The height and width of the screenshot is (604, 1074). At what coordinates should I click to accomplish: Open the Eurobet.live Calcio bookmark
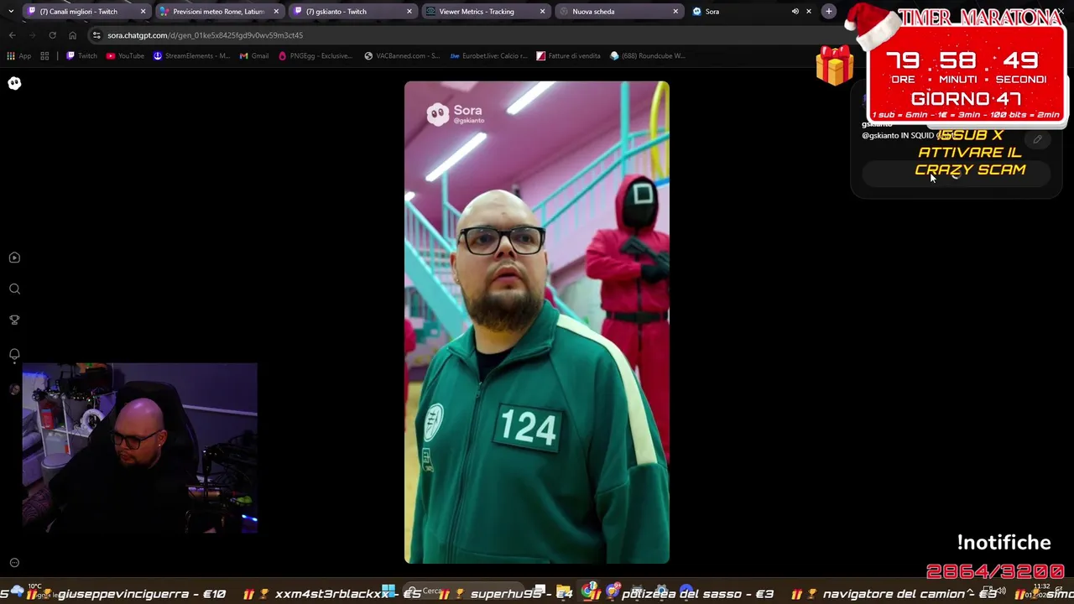coord(489,56)
